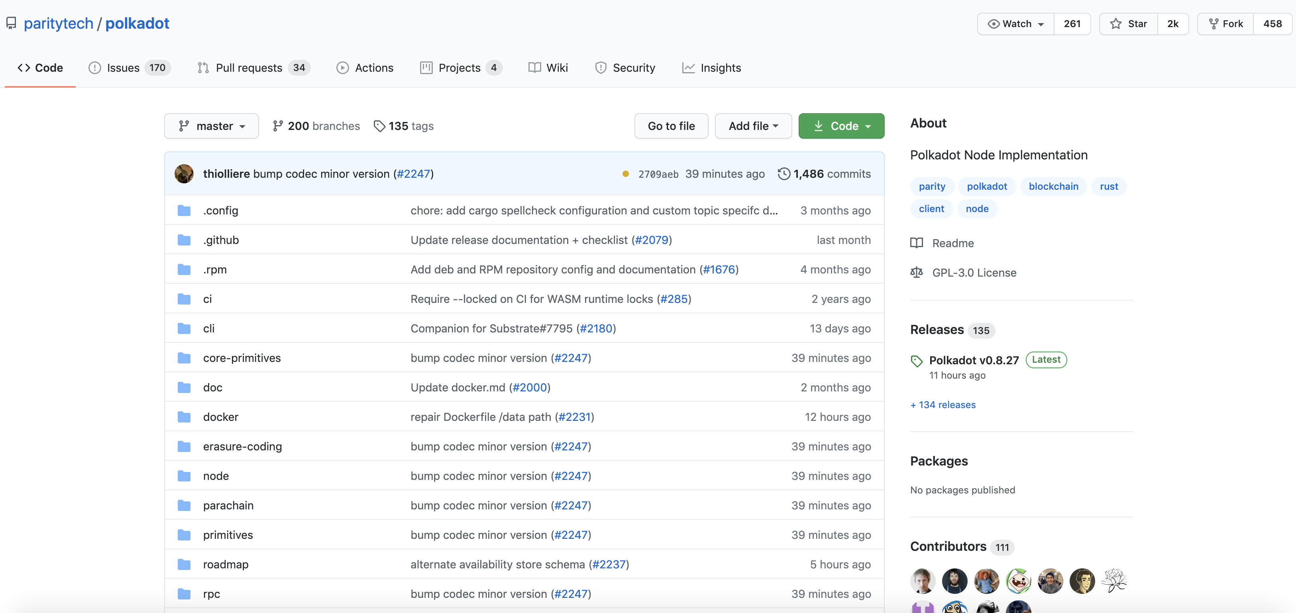Click the GPL-3.0 License scale icon

[917, 272]
